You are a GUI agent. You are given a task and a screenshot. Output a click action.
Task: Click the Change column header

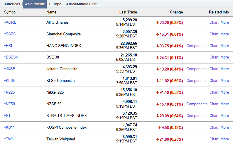coord(176,12)
